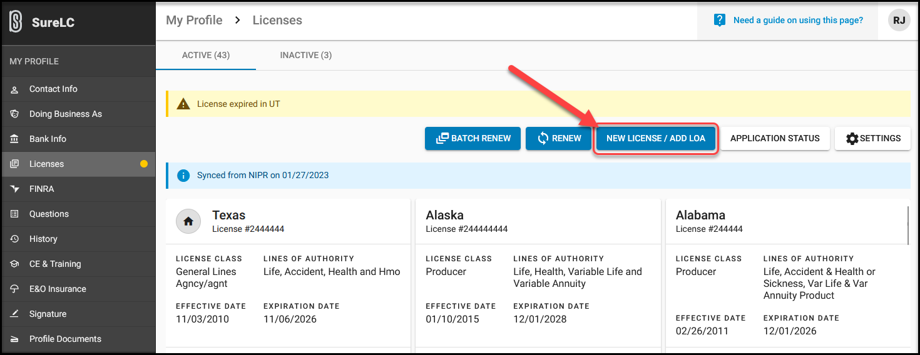Click the Renew button

[x=558, y=138]
